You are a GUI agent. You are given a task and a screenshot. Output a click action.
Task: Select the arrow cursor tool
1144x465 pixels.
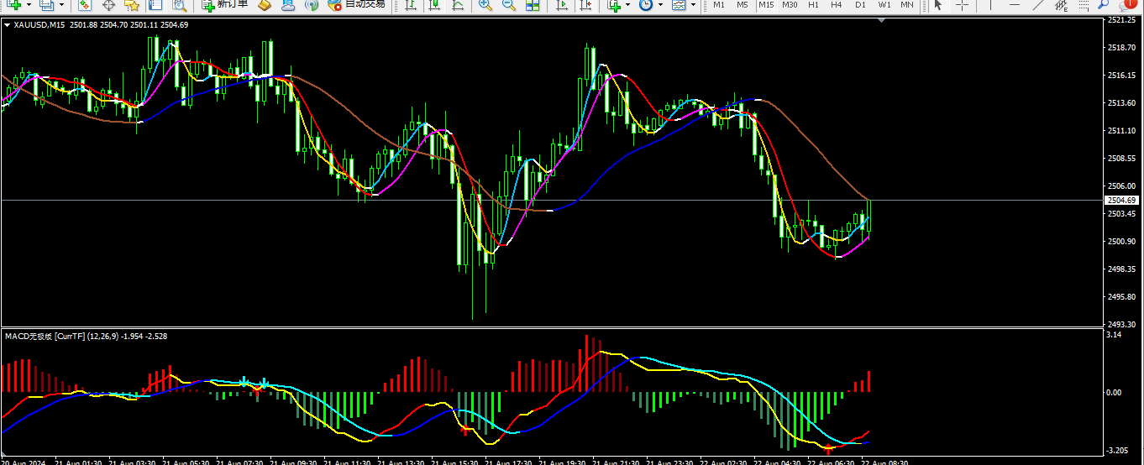click(x=937, y=5)
